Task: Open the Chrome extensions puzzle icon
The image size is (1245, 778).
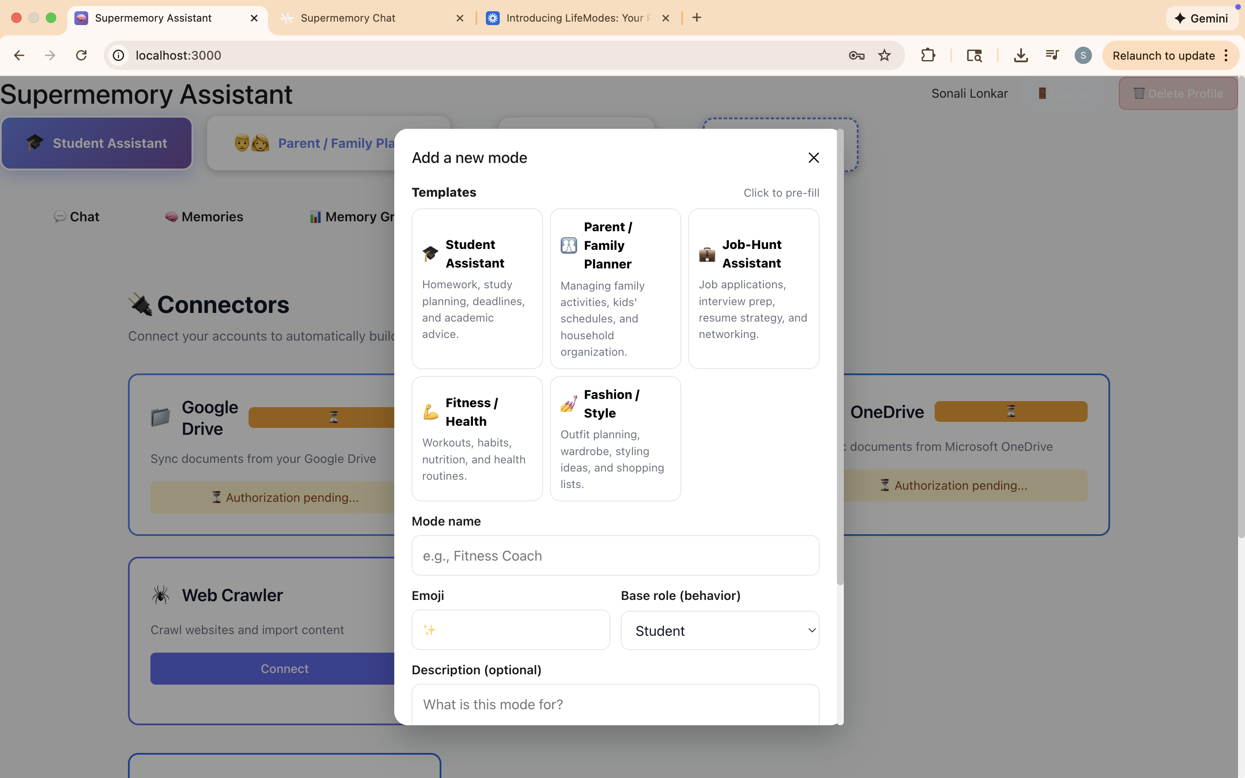Action: coord(928,55)
